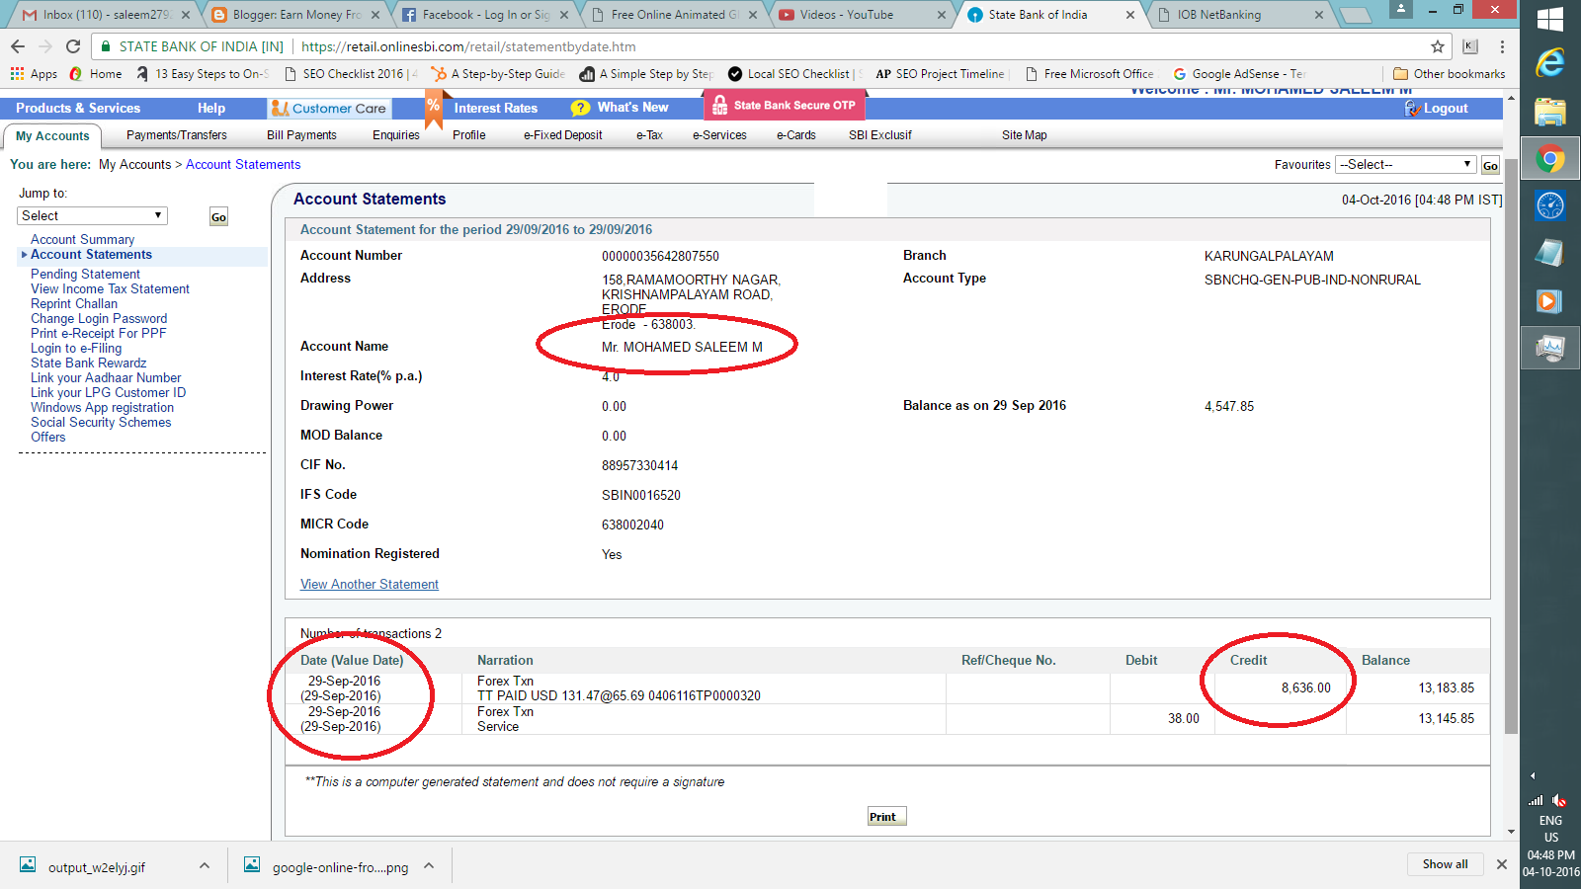Open the Windows Start button

tap(1550, 18)
